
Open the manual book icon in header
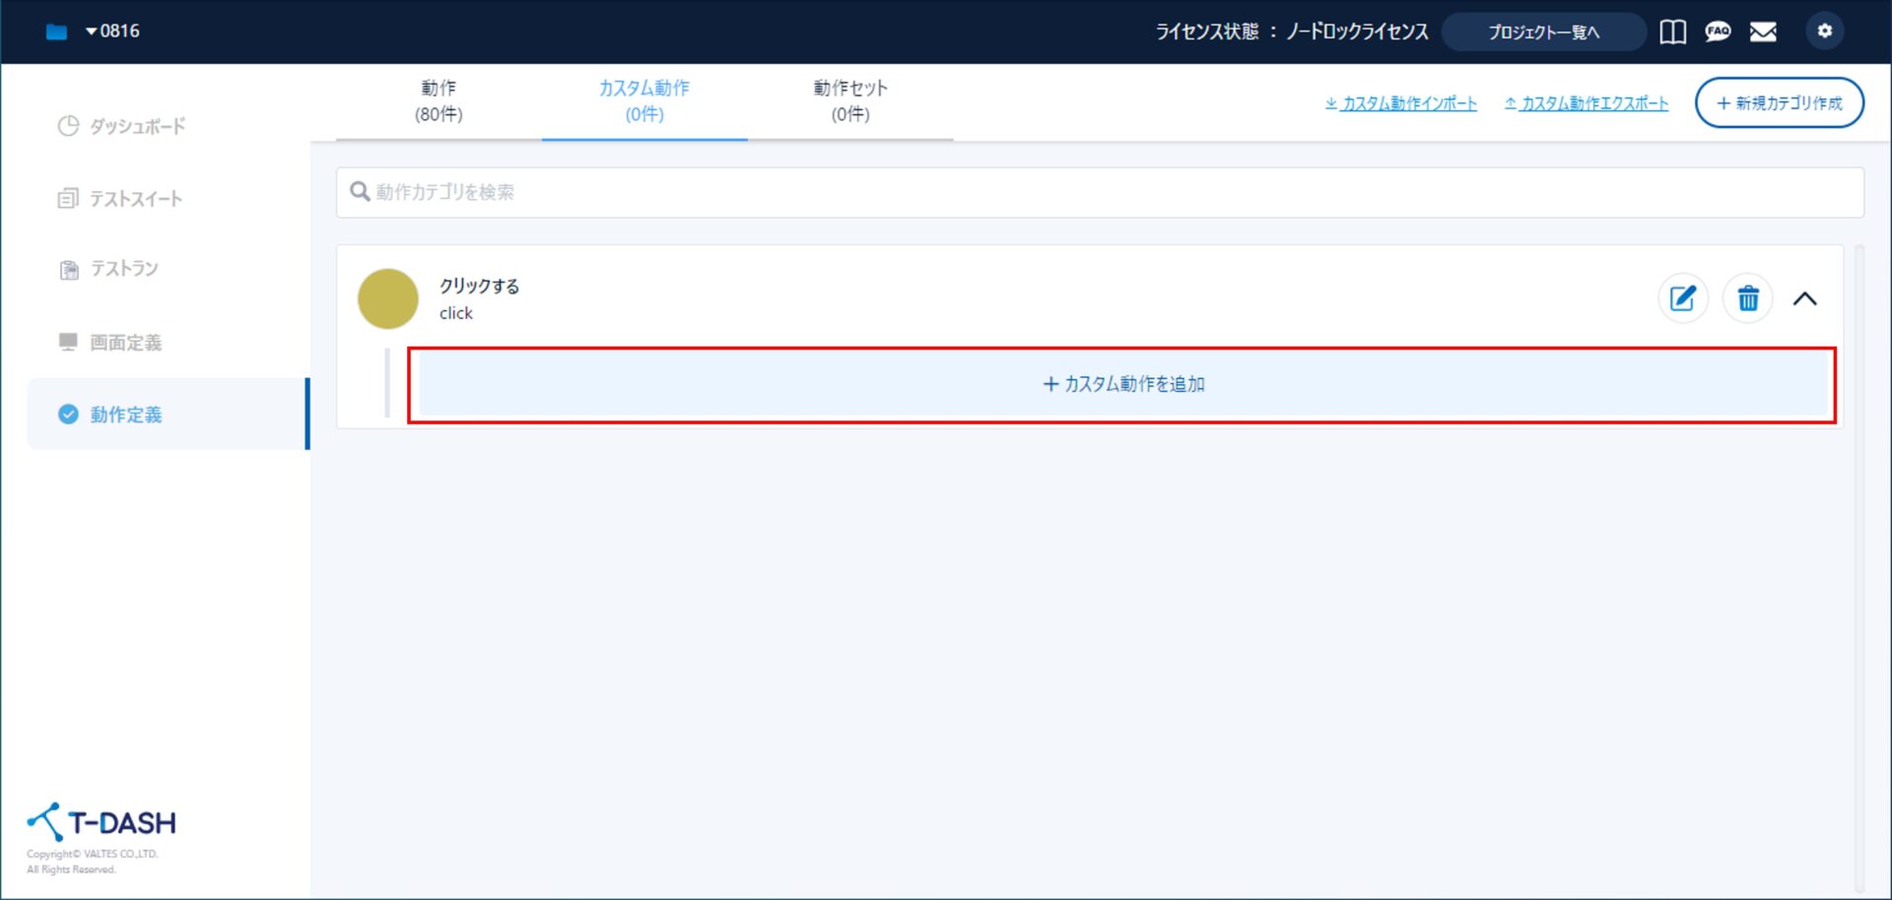(x=1672, y=32)
